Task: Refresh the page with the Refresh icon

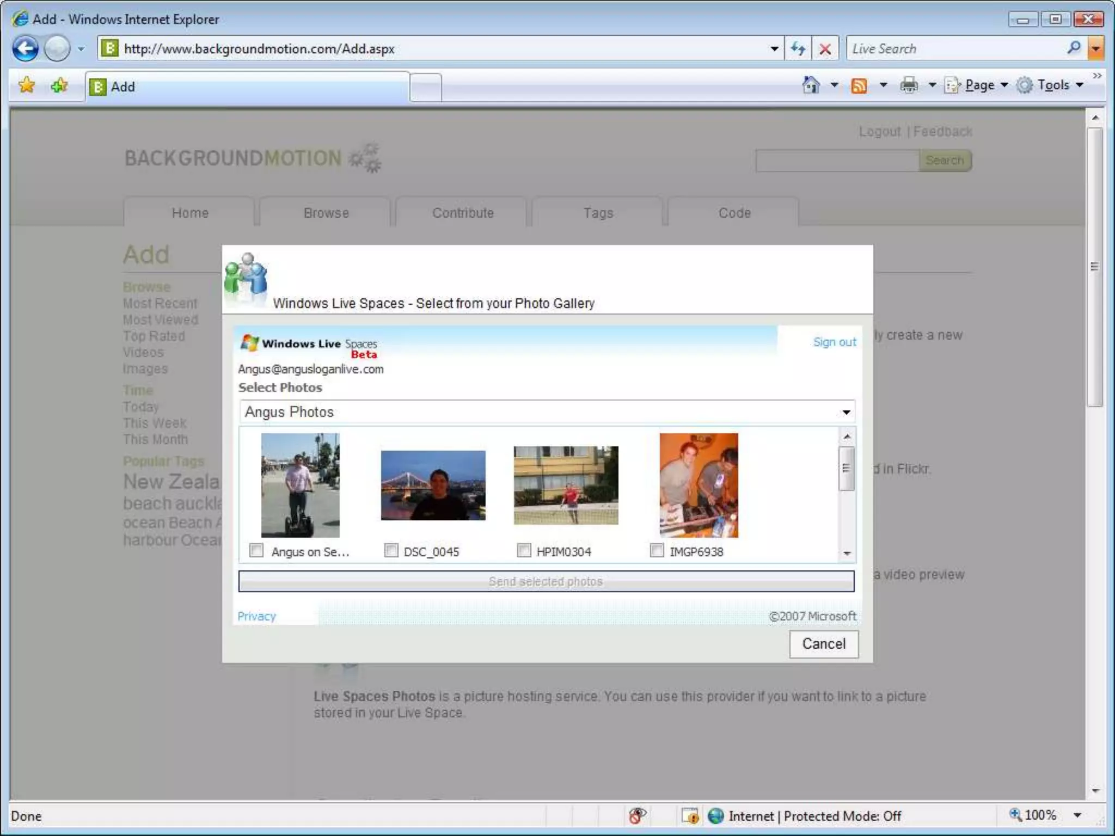Action: [x=798, y=49]
